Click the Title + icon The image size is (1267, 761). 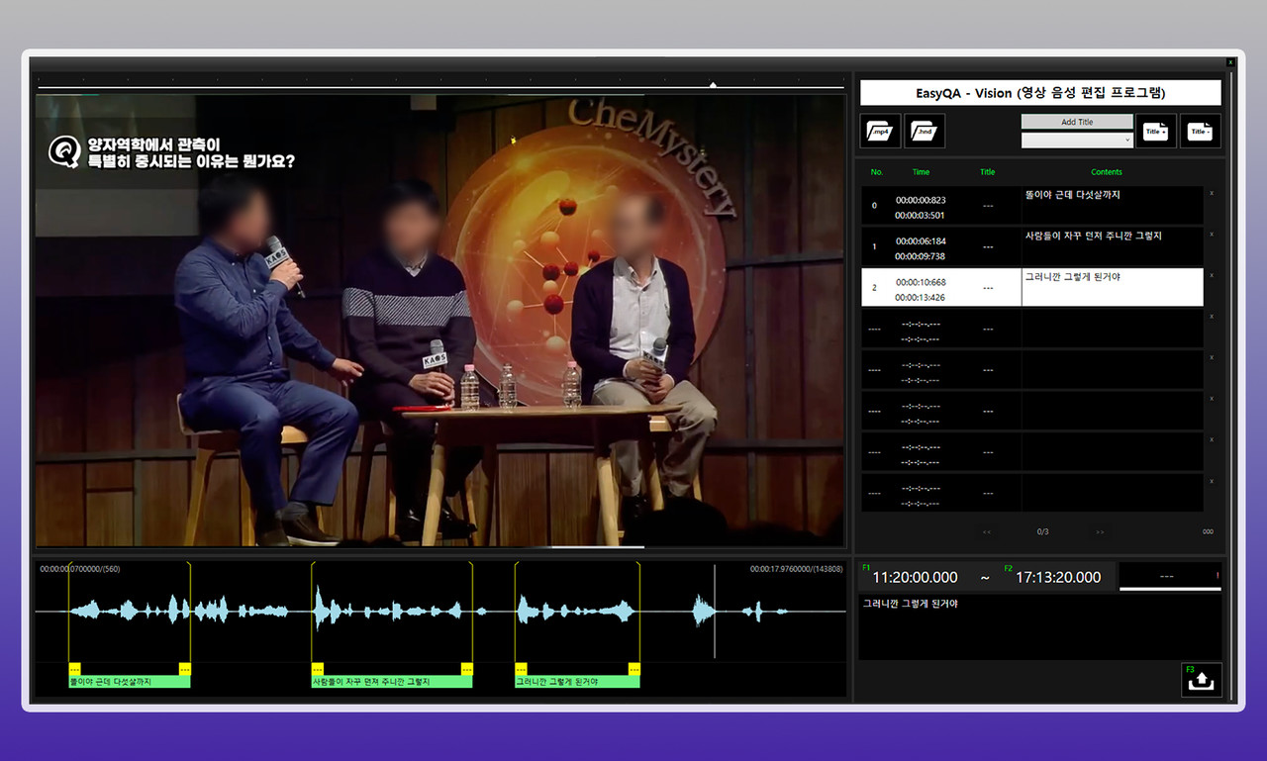tap(1155, 131)
